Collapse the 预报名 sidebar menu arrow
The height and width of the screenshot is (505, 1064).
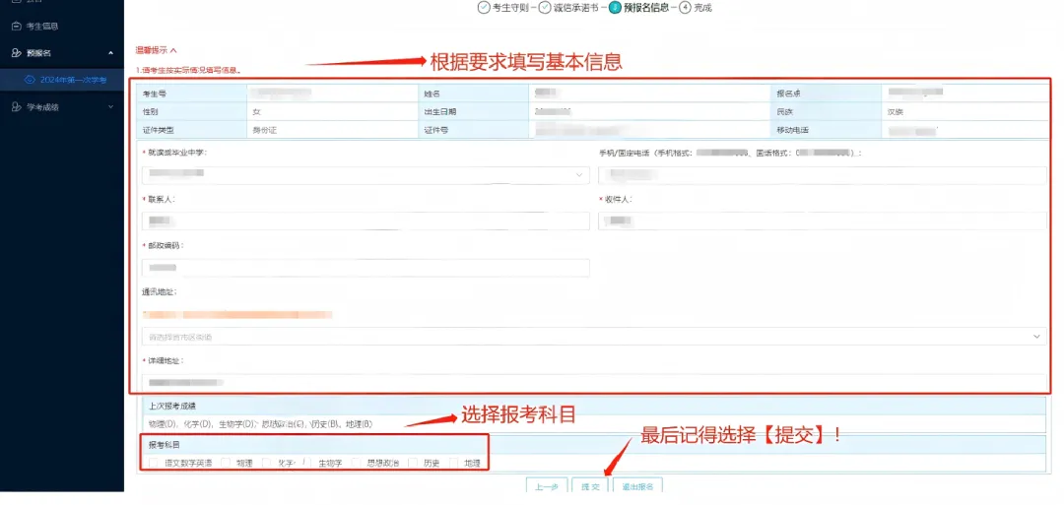pos(110,53)
